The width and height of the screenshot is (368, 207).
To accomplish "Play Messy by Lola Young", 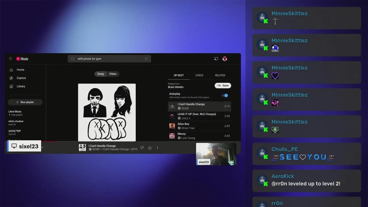I will (200, 136).
